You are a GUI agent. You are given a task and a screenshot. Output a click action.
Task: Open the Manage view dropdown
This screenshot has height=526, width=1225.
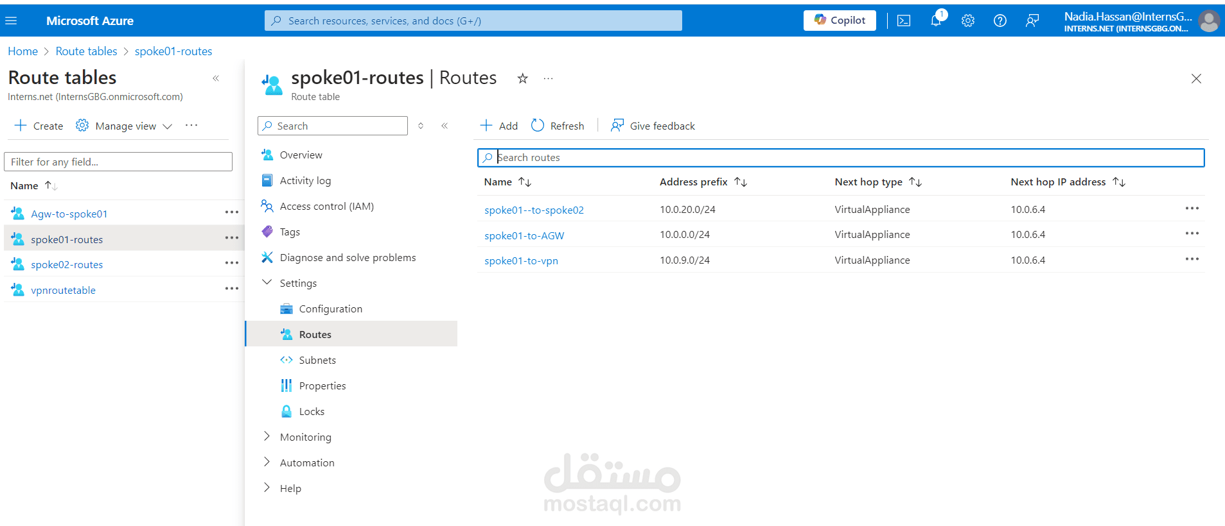[x=124, y=126]
